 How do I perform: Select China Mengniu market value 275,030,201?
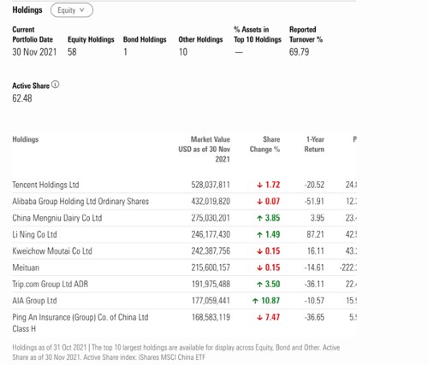(211, 218)
